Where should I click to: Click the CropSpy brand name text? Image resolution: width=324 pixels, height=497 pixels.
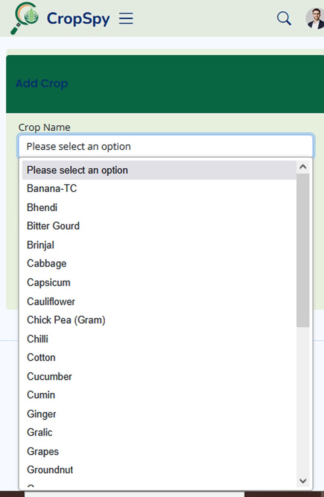point(78,19)
